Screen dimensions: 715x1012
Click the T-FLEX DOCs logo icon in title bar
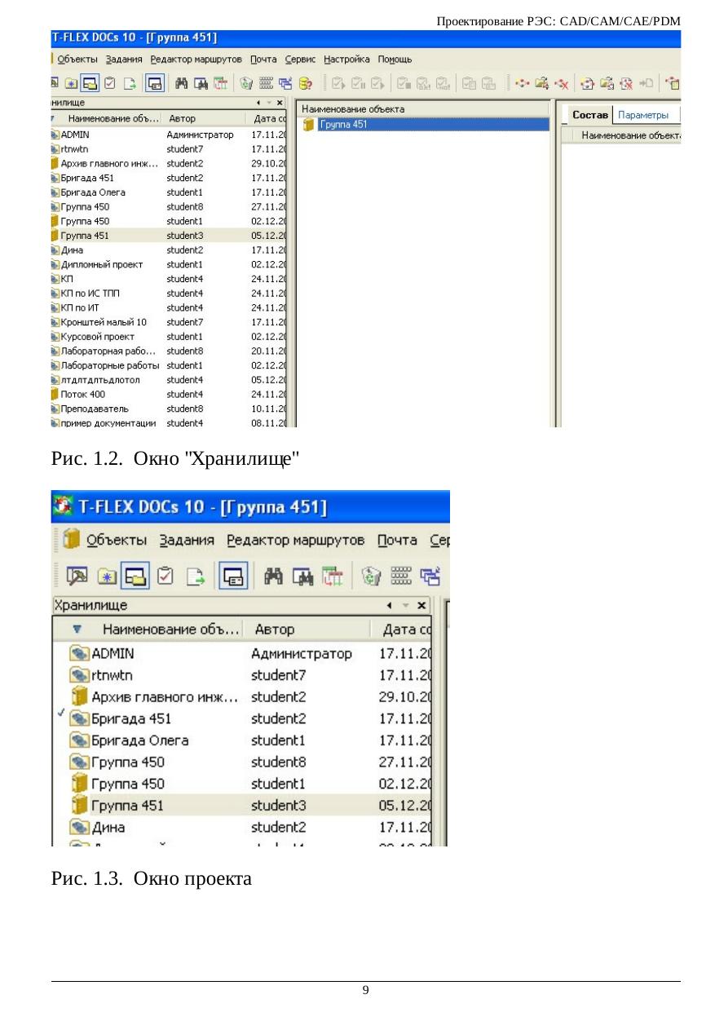62,507
